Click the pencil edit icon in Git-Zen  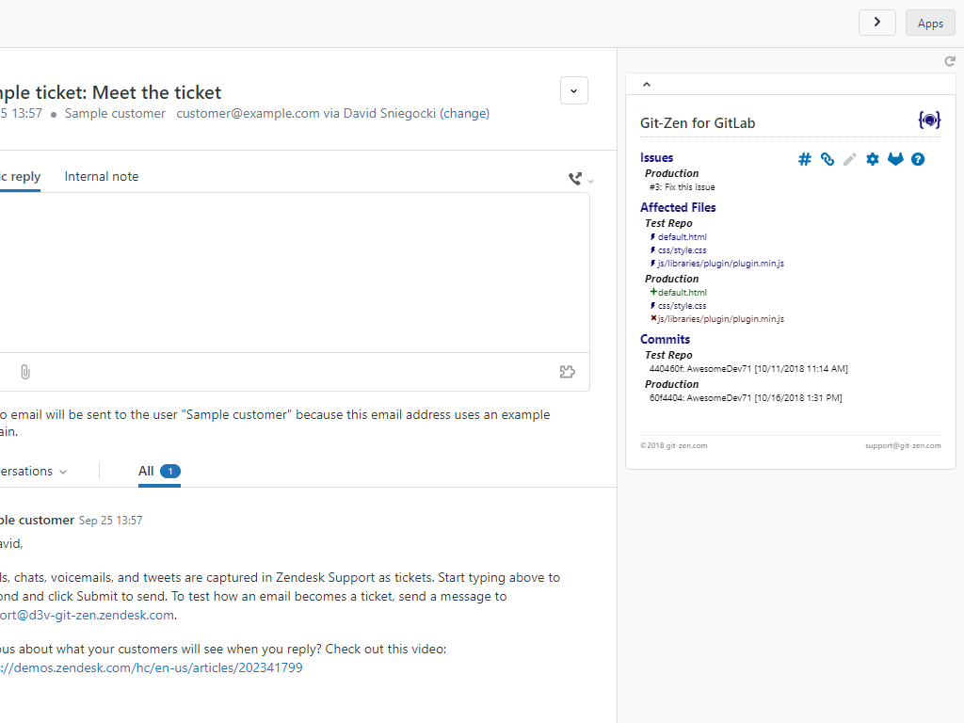pyautogui.click(x=850, y=159)
